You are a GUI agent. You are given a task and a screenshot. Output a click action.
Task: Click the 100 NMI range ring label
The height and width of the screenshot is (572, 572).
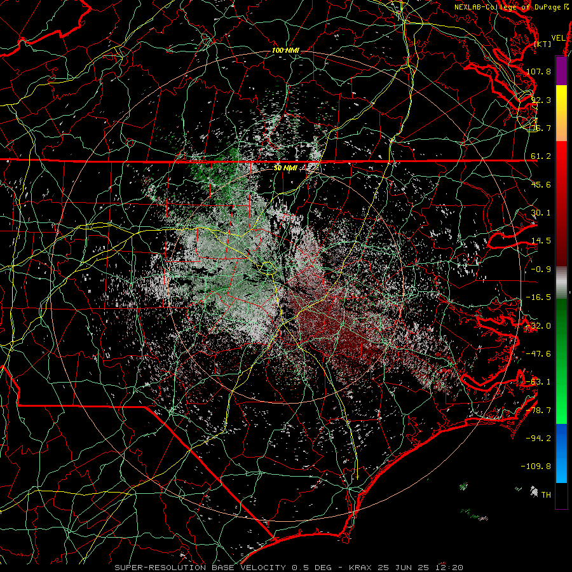pyautogui.click(x=285, y=50)
